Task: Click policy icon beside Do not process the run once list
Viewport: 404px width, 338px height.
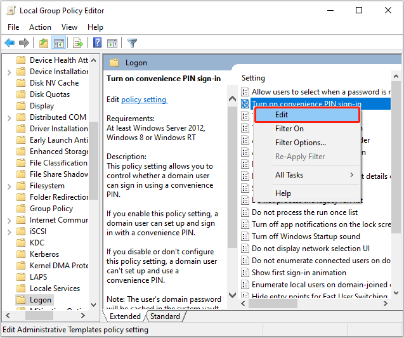Action: pos(245,212)
